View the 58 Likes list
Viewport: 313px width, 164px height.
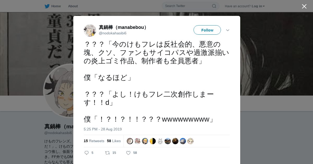coord(114,141)
